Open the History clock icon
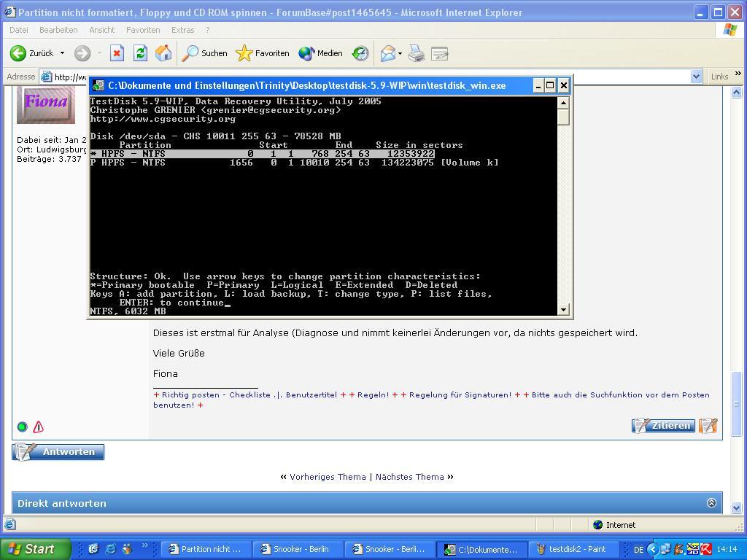 [x=360, y=53]
